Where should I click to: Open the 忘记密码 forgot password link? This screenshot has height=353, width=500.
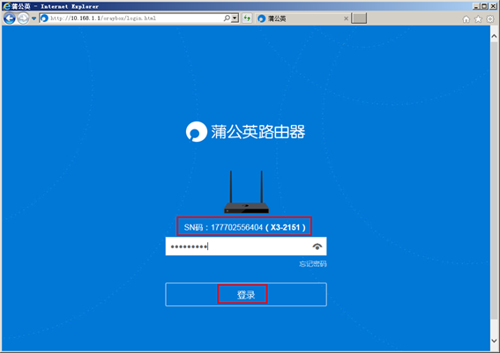pos(313,264)
